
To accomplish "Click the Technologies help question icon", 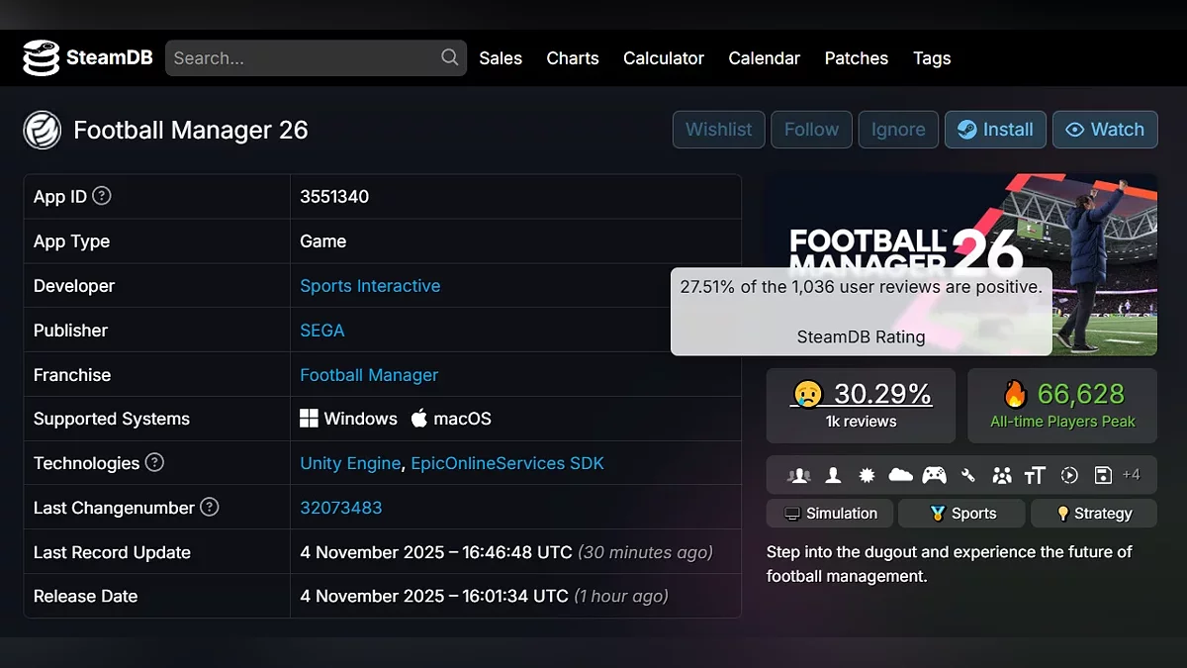I will point(154,462).
